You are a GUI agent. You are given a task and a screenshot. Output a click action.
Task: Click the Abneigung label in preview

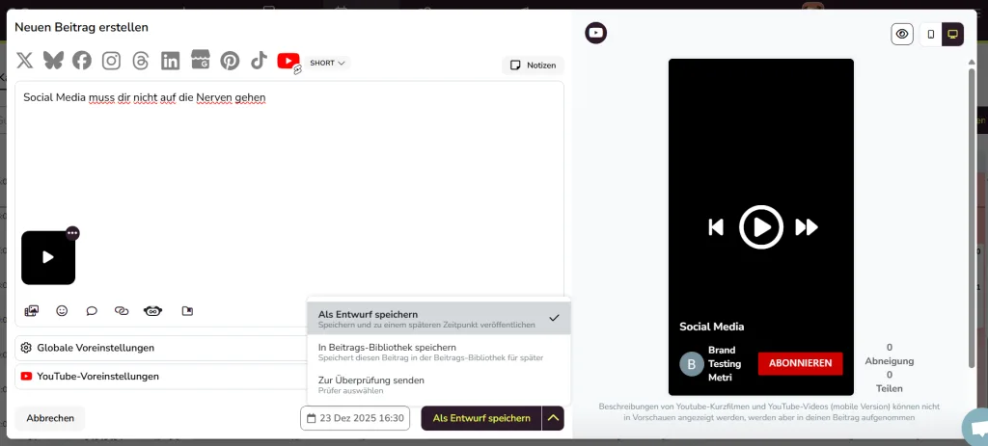889,361
